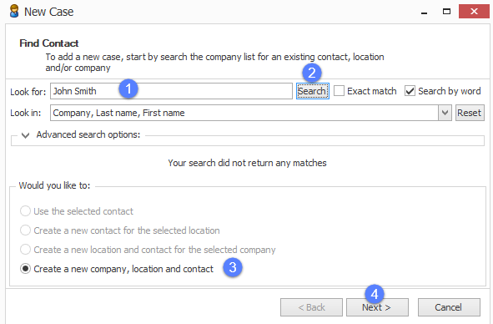Minimize the New Case window

coord(424,12)
